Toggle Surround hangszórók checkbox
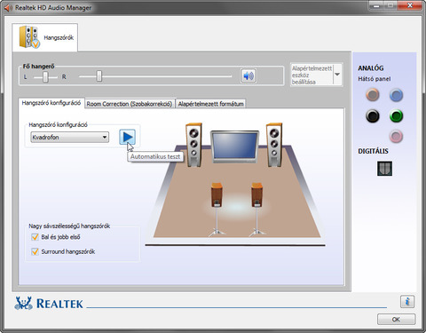Image resolution: width=426 pixels, height=333 pixels. 35,251
